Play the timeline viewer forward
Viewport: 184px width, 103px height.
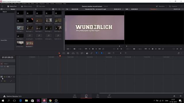pos(156,49)
